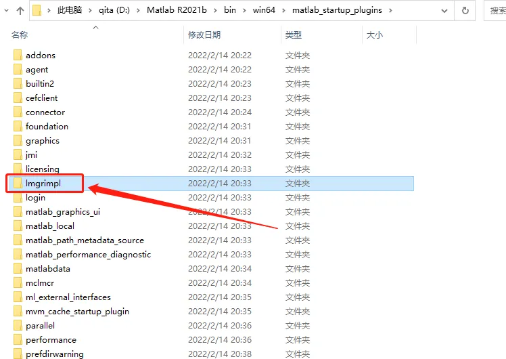506x359 pixels.
Task: Expand chevron after Matlab R2021b breadcrumb
Action: (215, 11)
